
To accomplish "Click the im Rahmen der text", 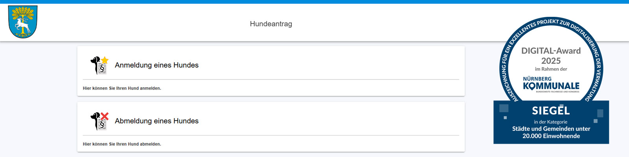I will pyautogui.click(x=551, y=69).
